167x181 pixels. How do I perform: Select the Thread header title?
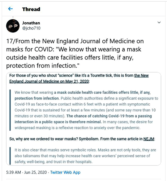coord(31,9)
